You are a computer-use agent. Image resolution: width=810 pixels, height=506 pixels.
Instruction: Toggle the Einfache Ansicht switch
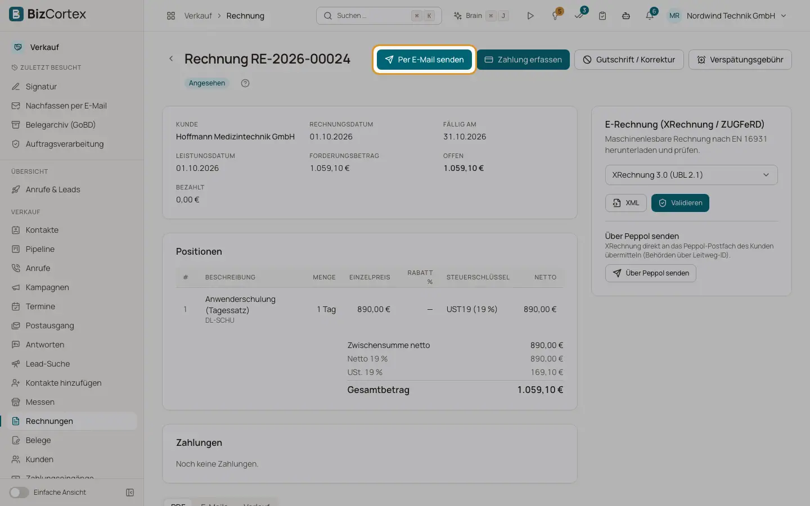19,493
